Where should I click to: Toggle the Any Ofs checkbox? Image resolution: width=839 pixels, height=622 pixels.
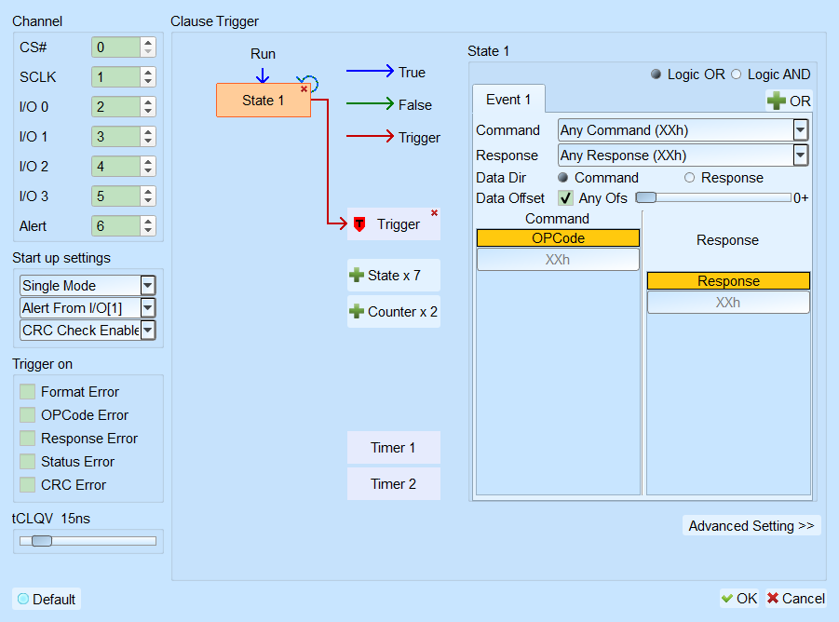565,198
